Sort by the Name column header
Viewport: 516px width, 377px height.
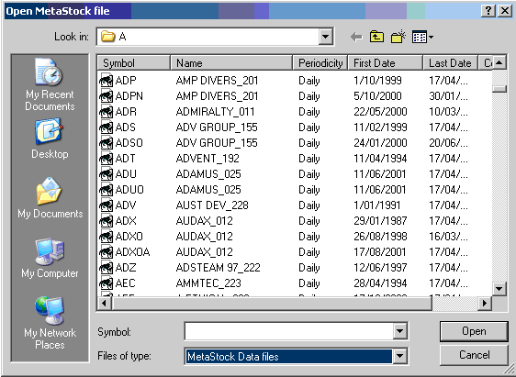[231, 62]
